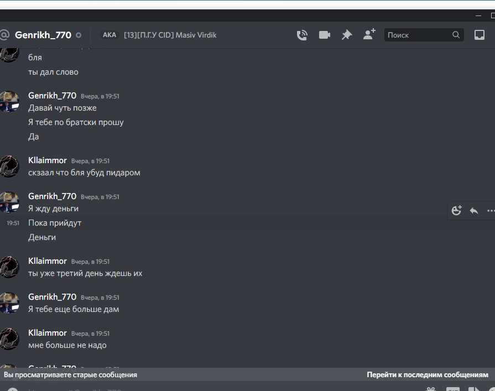Viewport: 495px width, 391px height.
Task: Open Kllaimmor username on 'мне больше не надо'
Action: (x=48, y=333)
